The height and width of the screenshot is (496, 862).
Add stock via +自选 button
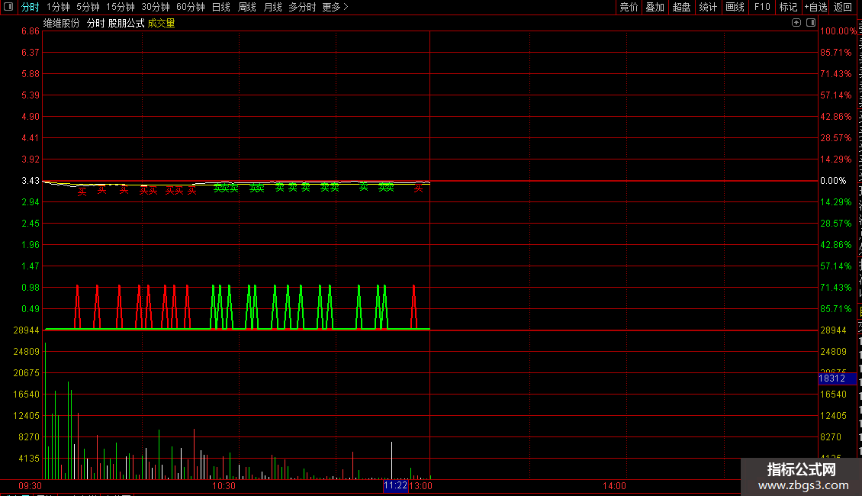(815, 7)
